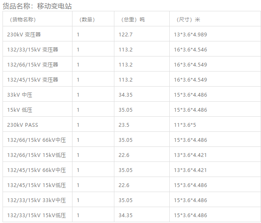This screenshot has height=223, width=261.
Task: Click the 132/33/15kV 变压器 name cell
Action: pyautogui.click(x=33, y=50)
